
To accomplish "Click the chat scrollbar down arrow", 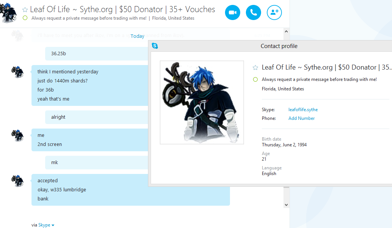I will pyautogui.click(x=286, y=205).
